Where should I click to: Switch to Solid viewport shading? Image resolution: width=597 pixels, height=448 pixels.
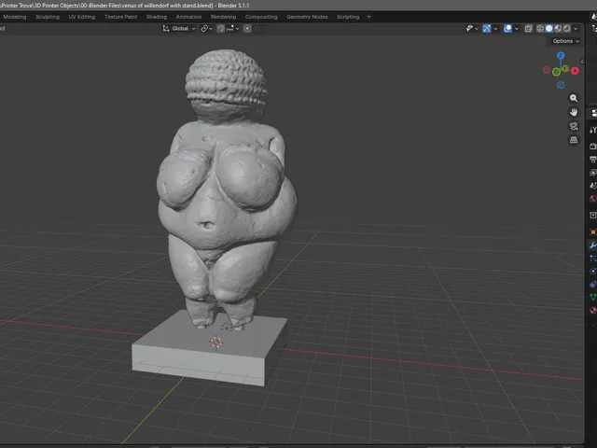coord(549,29)
